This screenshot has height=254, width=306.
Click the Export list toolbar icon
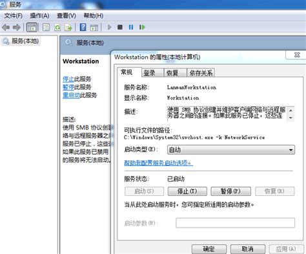point(68,27)
